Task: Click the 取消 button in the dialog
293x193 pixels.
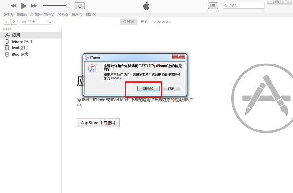Action: 171,88
